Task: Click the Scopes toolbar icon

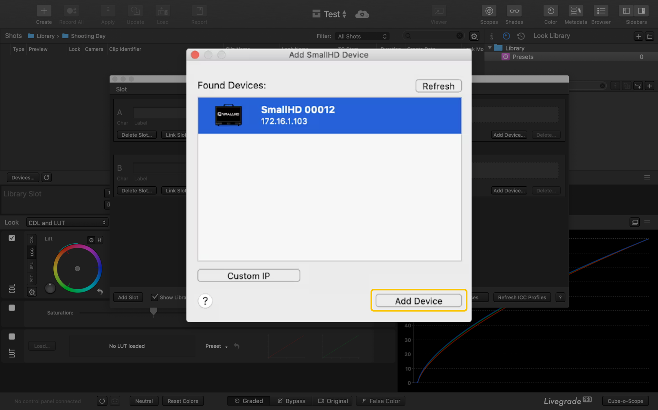Action: [489, 11]
